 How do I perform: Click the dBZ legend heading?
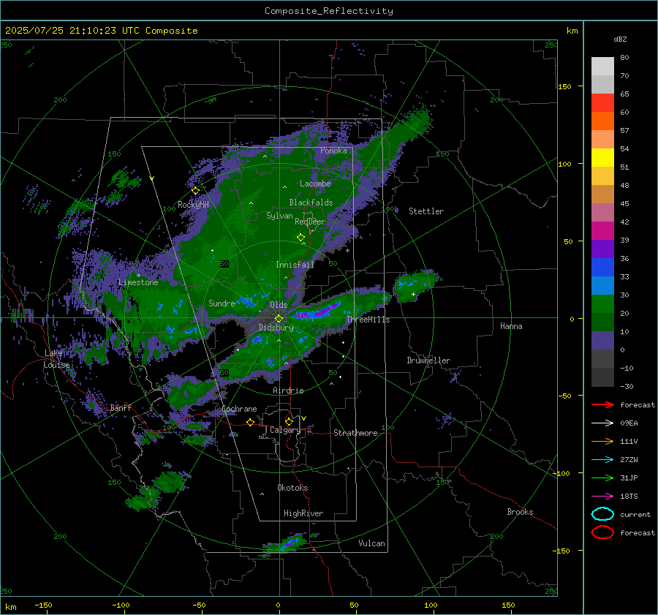pos(620,39)
